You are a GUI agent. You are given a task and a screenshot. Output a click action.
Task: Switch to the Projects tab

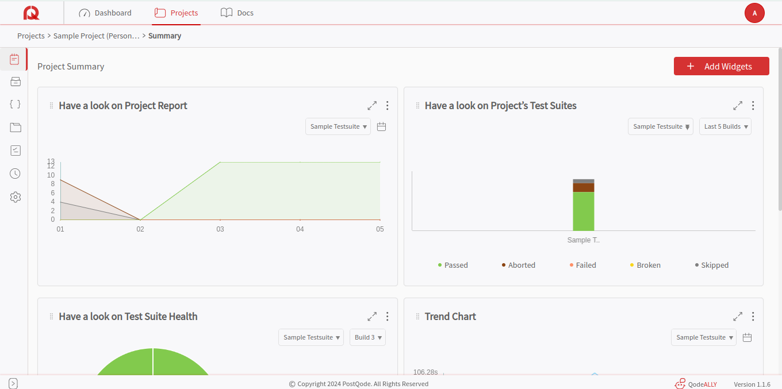click(177, 13)
